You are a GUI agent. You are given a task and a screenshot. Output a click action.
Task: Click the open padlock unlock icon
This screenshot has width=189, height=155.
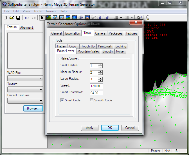coord(107,18)
